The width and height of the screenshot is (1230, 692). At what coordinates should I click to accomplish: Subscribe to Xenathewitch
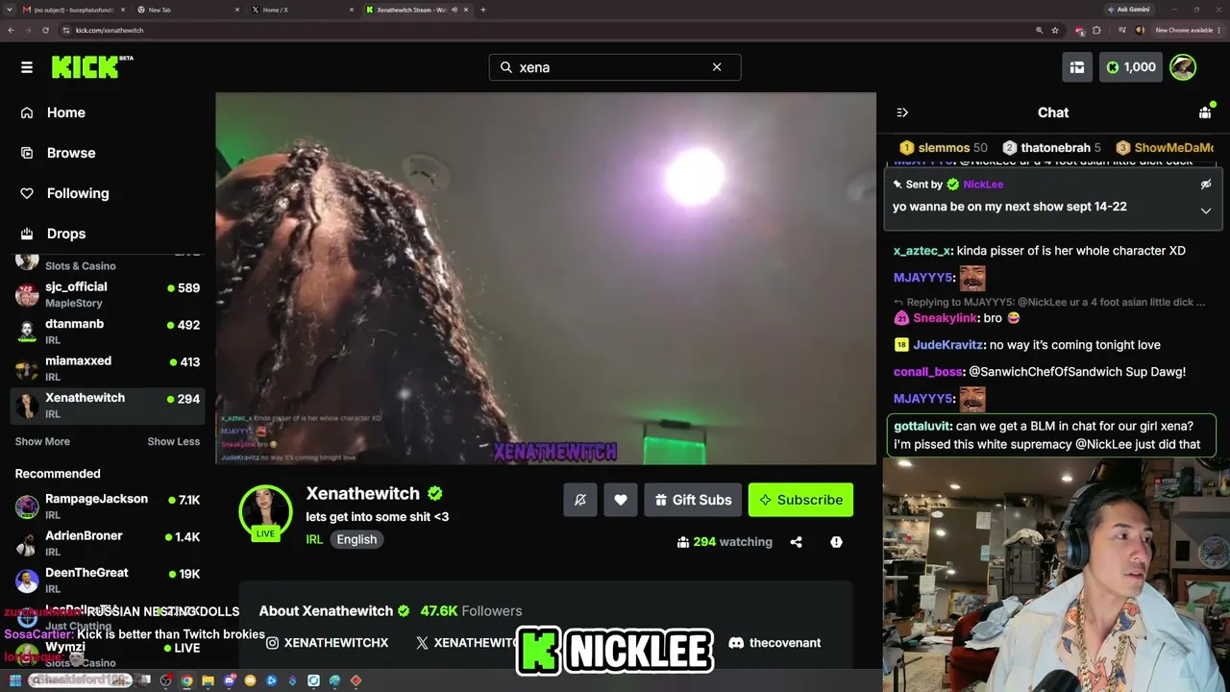pos(800,500)
